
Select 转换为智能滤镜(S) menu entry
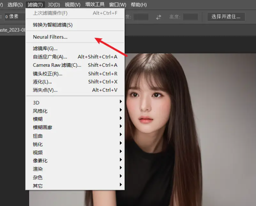(53, 25)
